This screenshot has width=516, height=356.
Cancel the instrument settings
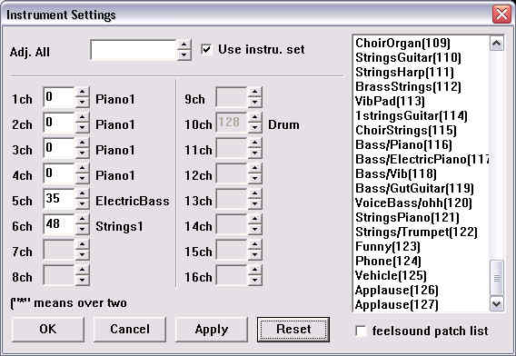pos(130,330)
